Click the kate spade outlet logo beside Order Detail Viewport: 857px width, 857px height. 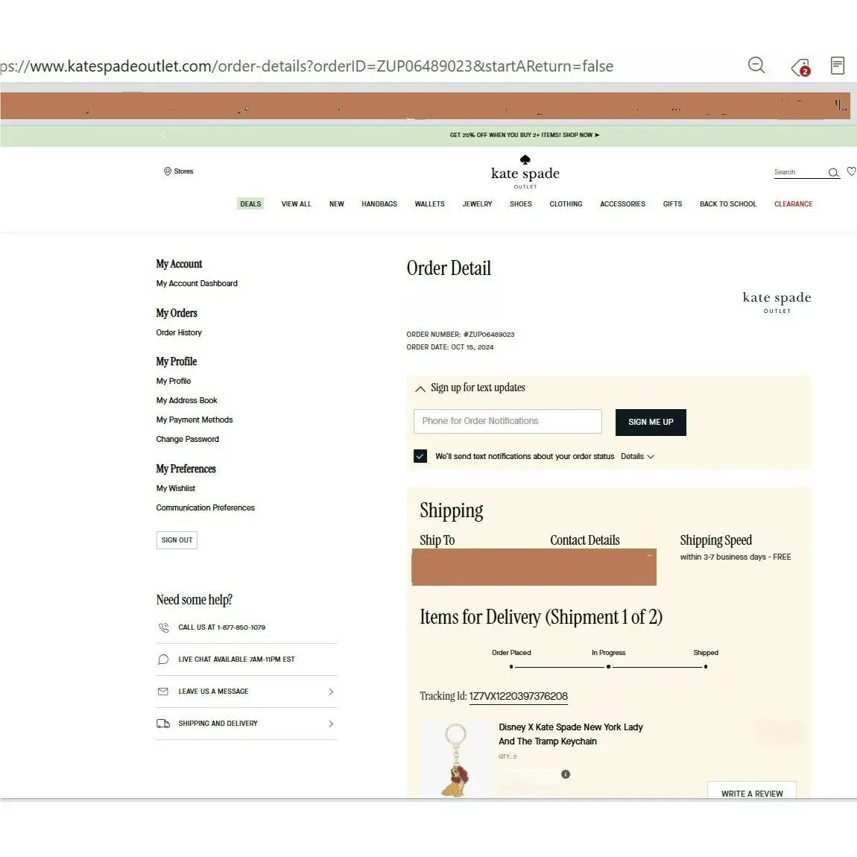tap(777, 302)
